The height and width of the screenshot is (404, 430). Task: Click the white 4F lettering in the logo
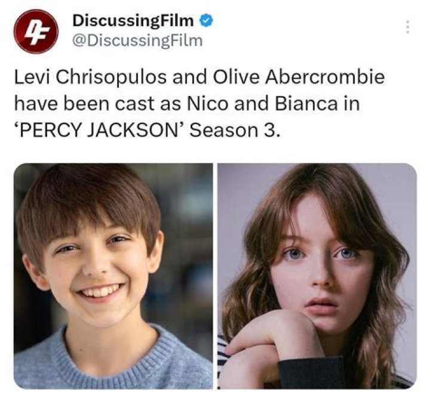[x=36, y=32]
